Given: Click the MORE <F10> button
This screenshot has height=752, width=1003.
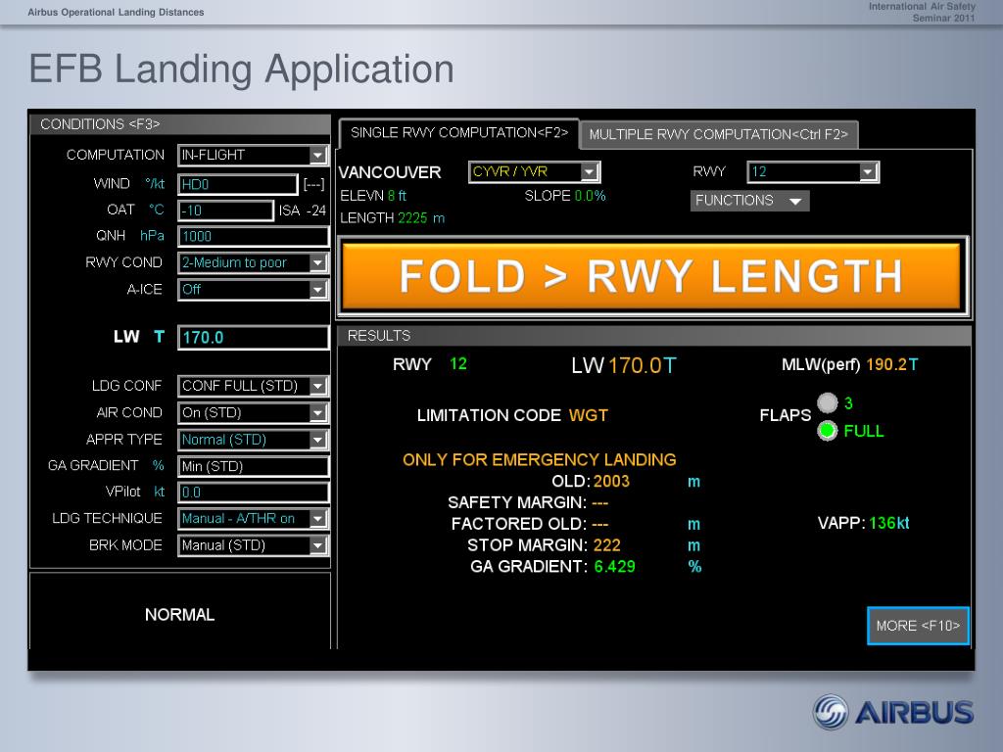Looking at the screenshot, I should coord(918,626).
